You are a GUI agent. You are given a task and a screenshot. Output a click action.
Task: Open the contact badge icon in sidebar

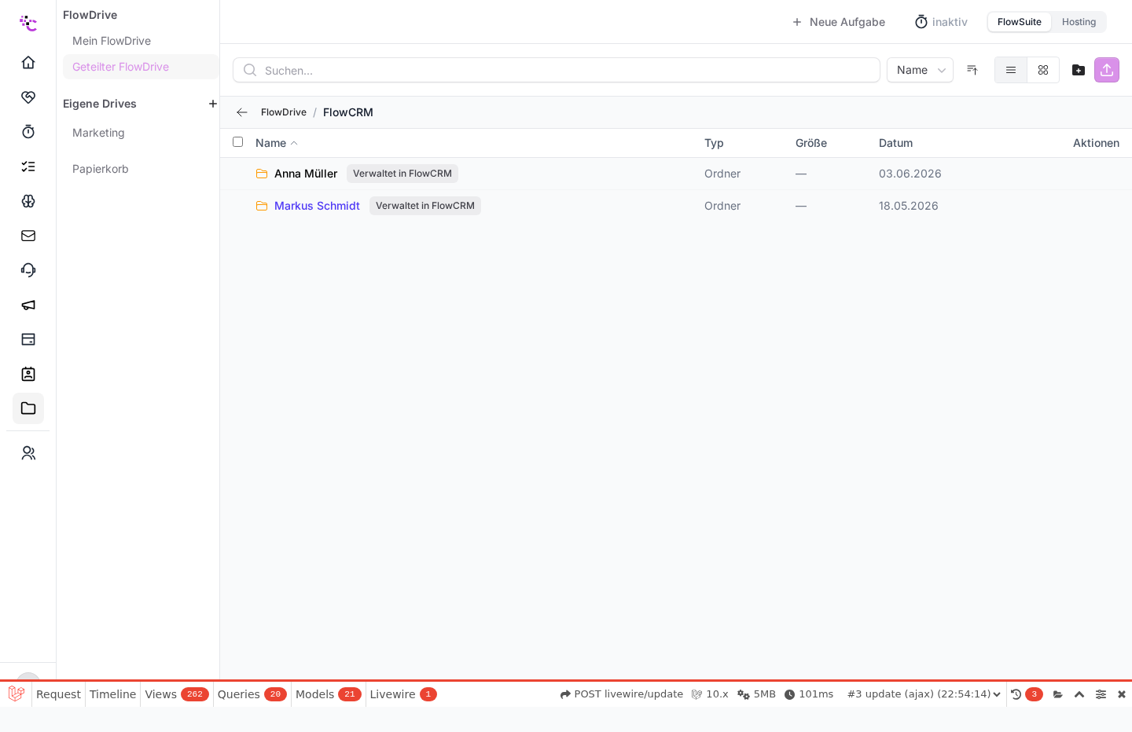pyautogui.click(x=28, y=374)
